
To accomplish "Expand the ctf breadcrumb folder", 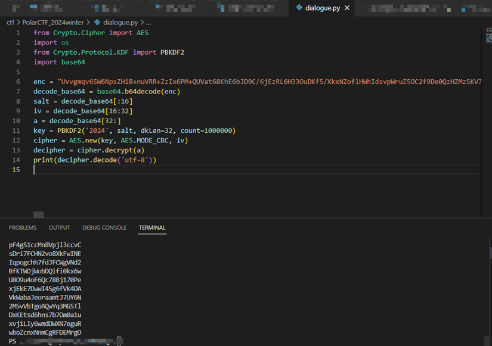I will click(10, 22).
